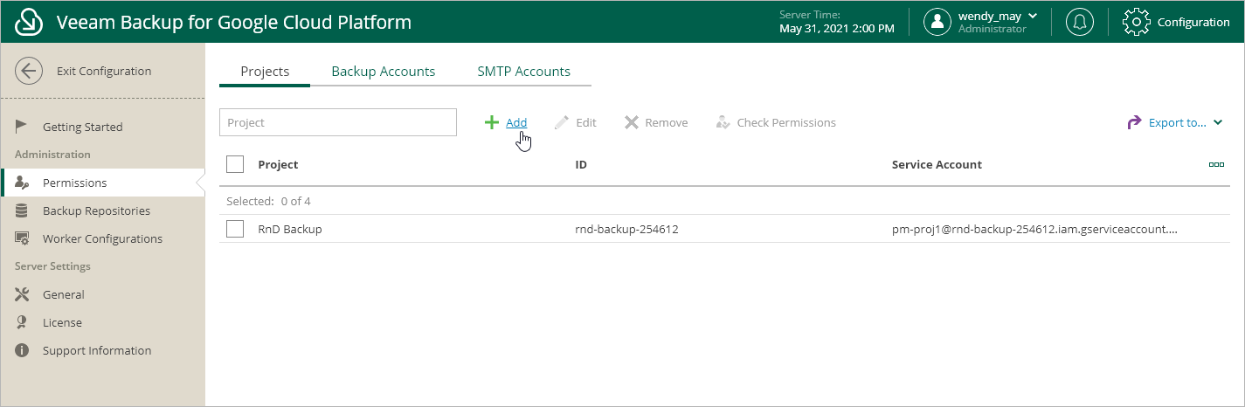Click the Configuration label in header

click(x=1193, y=22)
